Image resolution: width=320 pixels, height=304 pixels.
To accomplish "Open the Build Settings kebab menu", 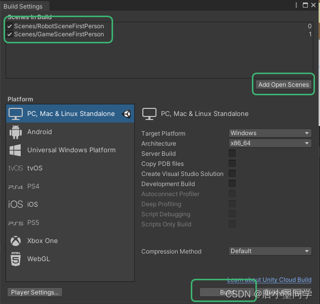I will pos(296,5).
